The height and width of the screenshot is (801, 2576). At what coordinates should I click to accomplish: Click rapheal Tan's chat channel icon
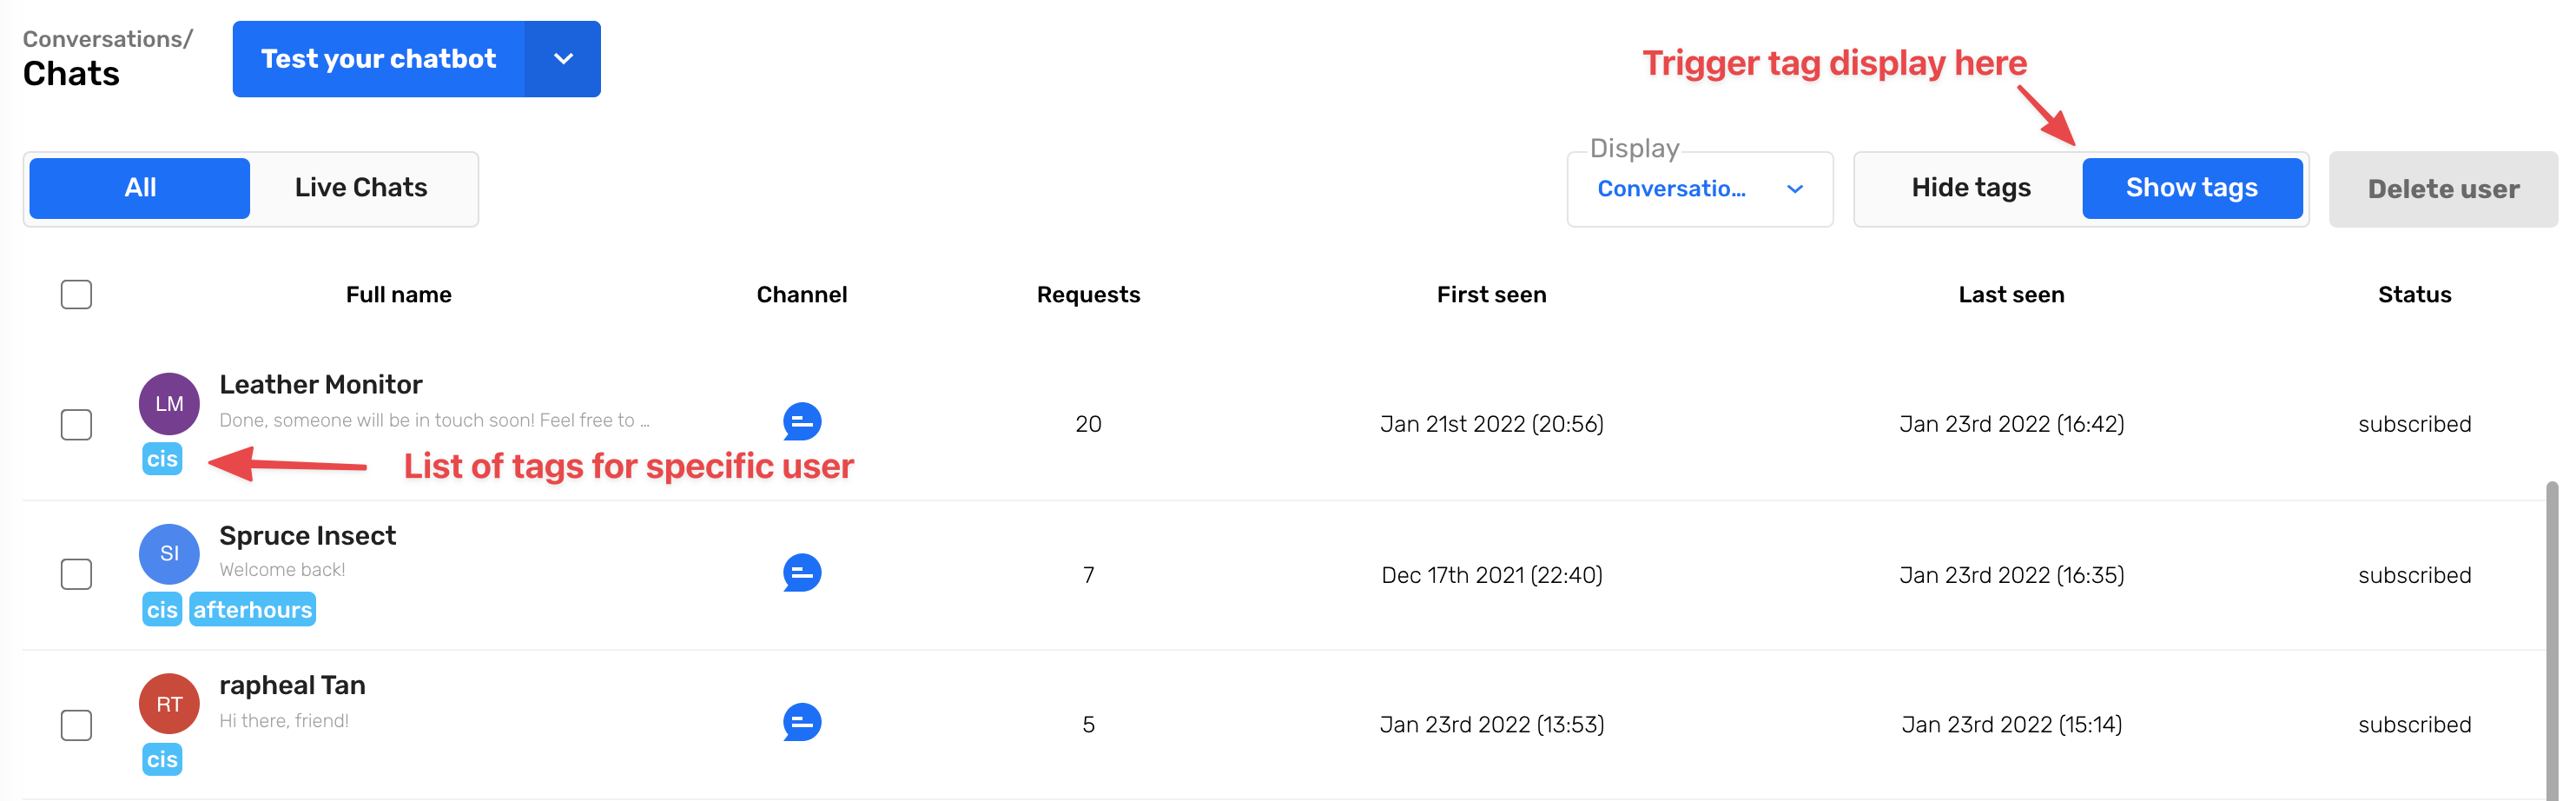pyautogui.click(x=802, y=722)
